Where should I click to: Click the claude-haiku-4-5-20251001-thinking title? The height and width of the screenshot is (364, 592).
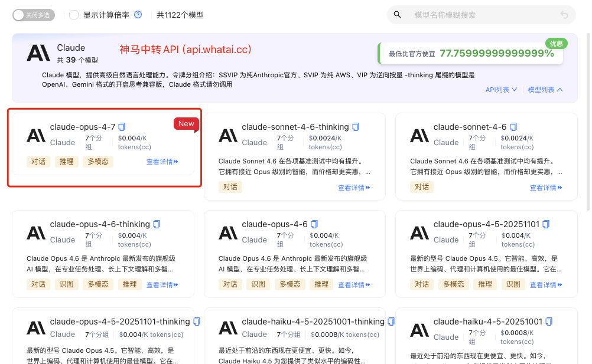point(313,322)
